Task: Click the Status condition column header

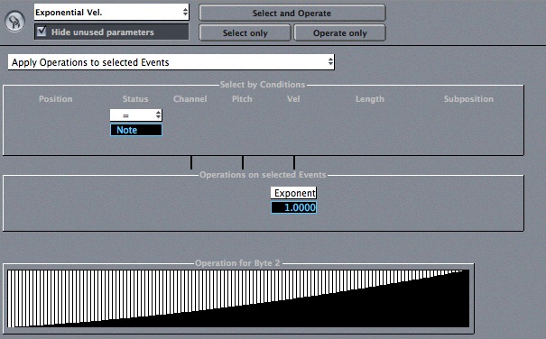Action: (x=135, y=99)
